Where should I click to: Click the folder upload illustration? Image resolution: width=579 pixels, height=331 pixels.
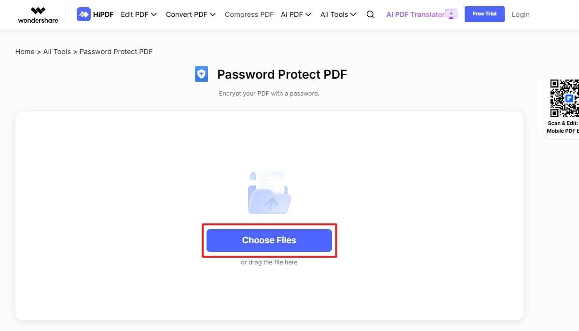click(269, 193)
